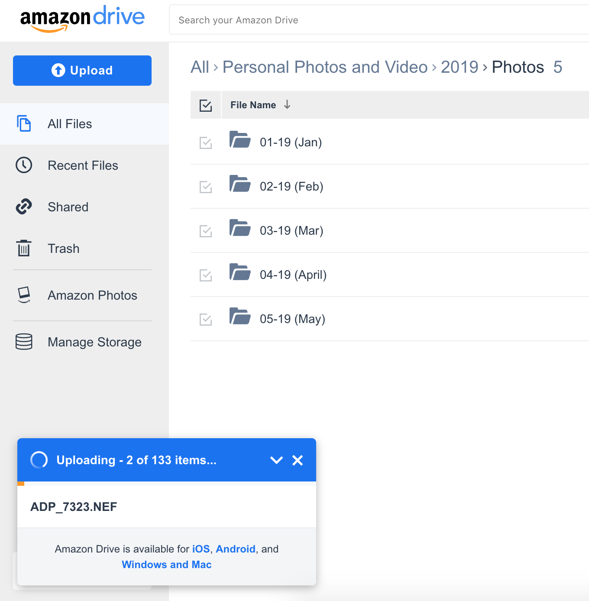The height and width of the screenshot is (601, 589).
Task: Click the upload spinner icon
Action: coord(39,460)
